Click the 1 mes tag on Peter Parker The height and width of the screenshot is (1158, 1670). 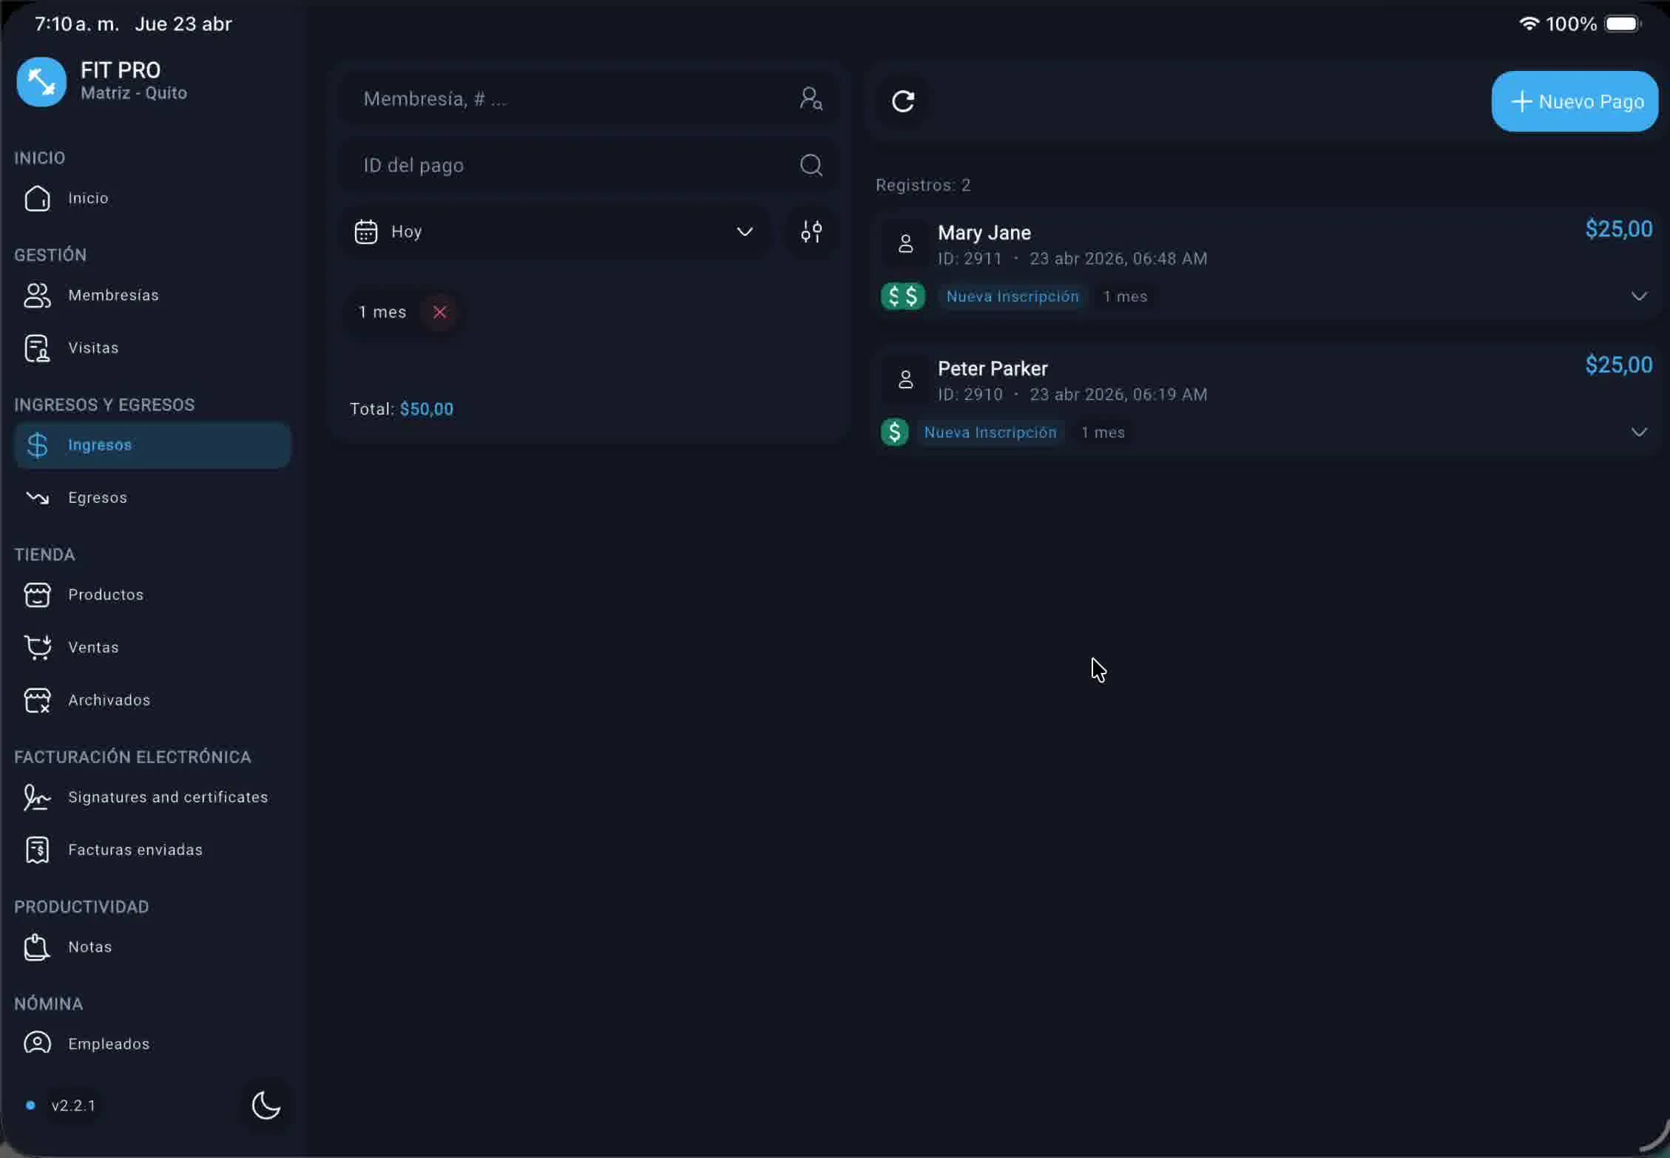(x=1103, y=432)
